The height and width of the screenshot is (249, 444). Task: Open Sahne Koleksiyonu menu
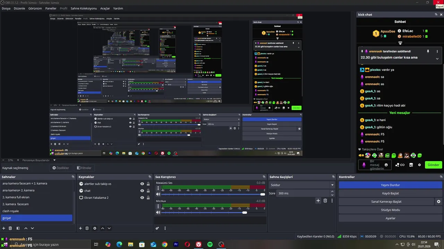[84, 8]
